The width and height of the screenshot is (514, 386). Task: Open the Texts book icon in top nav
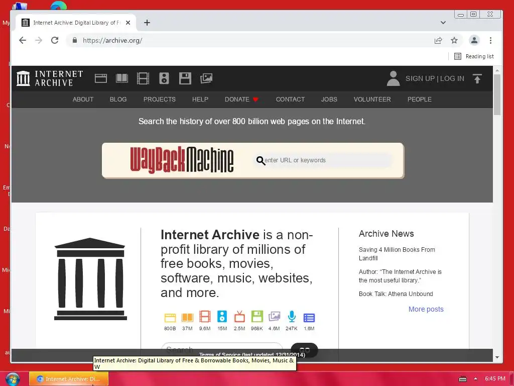pos(122,78)
